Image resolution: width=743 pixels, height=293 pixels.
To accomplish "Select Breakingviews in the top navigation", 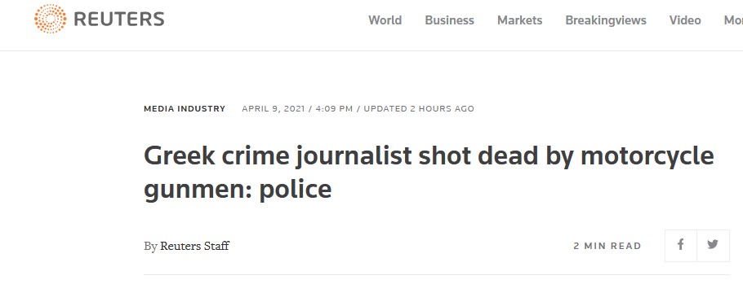I will pyautogui.click(x=606, y=20).
